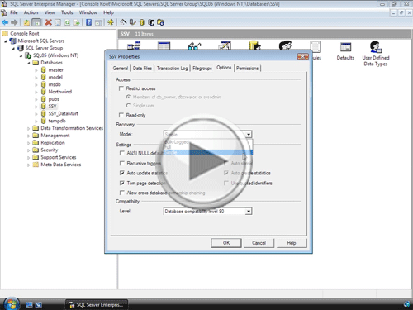Switch to the Transaction Log tab
Image resolution: width=413 pixels, height=310 pixels.
pos(172,69)
